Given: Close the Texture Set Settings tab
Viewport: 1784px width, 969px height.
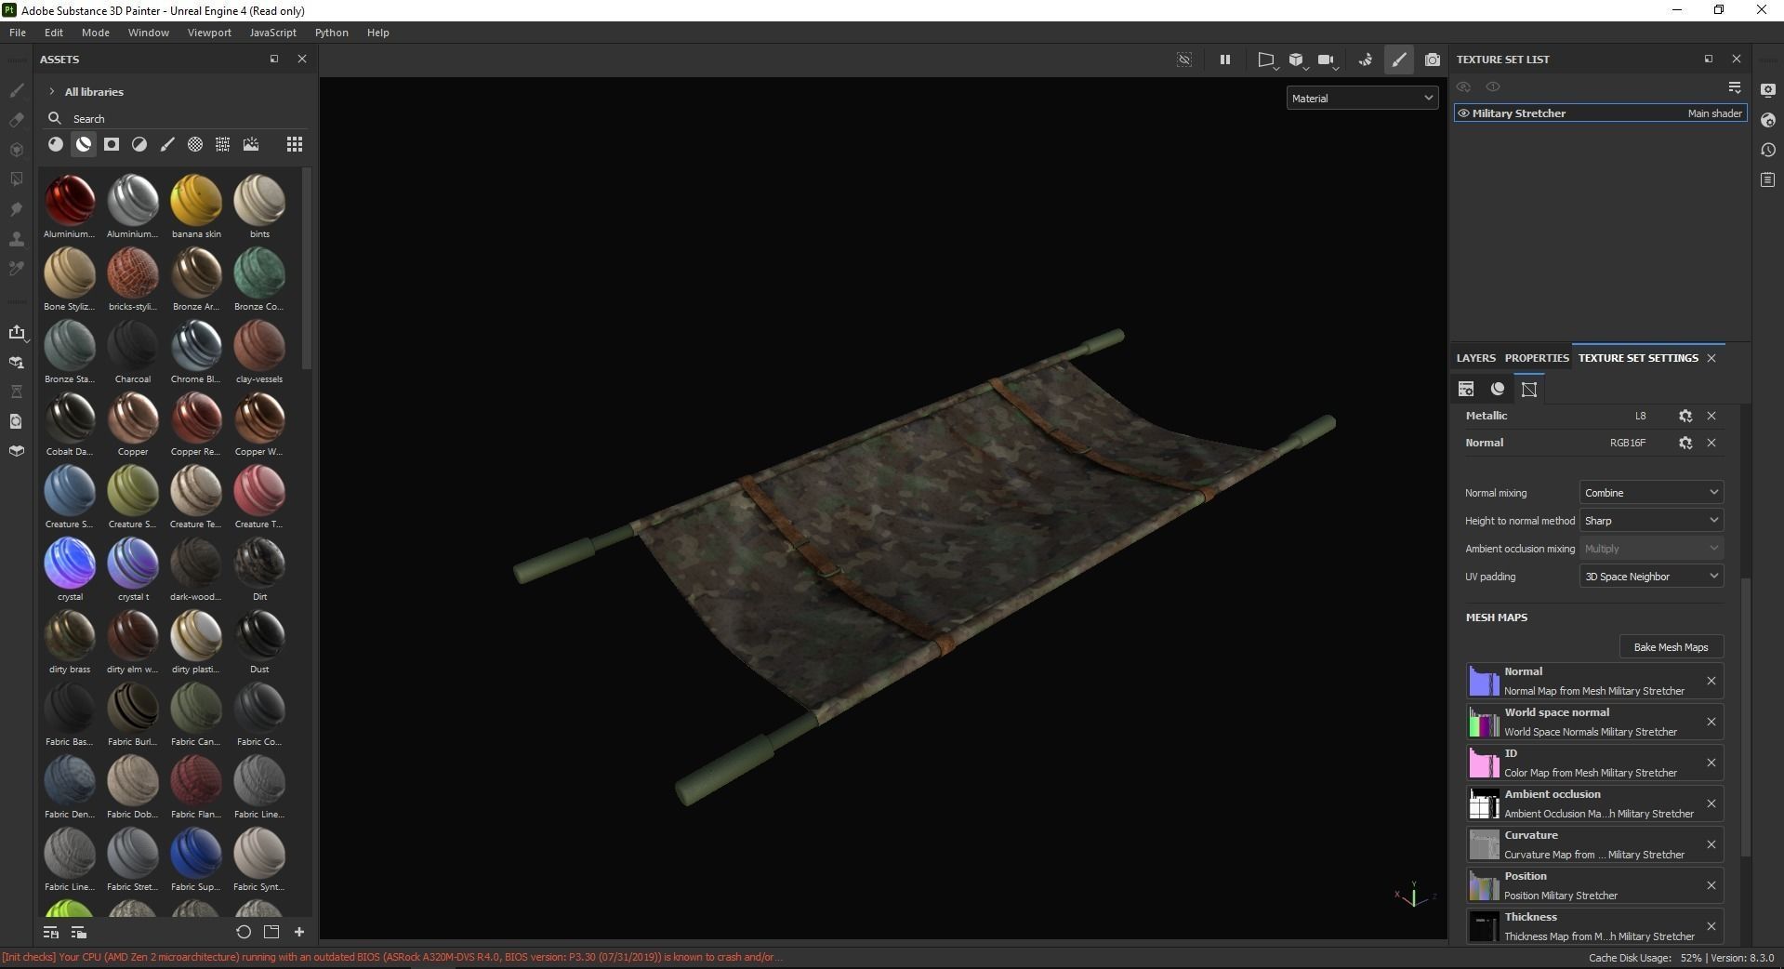Looking at the screenshot, I should (x=1711, y=358).
